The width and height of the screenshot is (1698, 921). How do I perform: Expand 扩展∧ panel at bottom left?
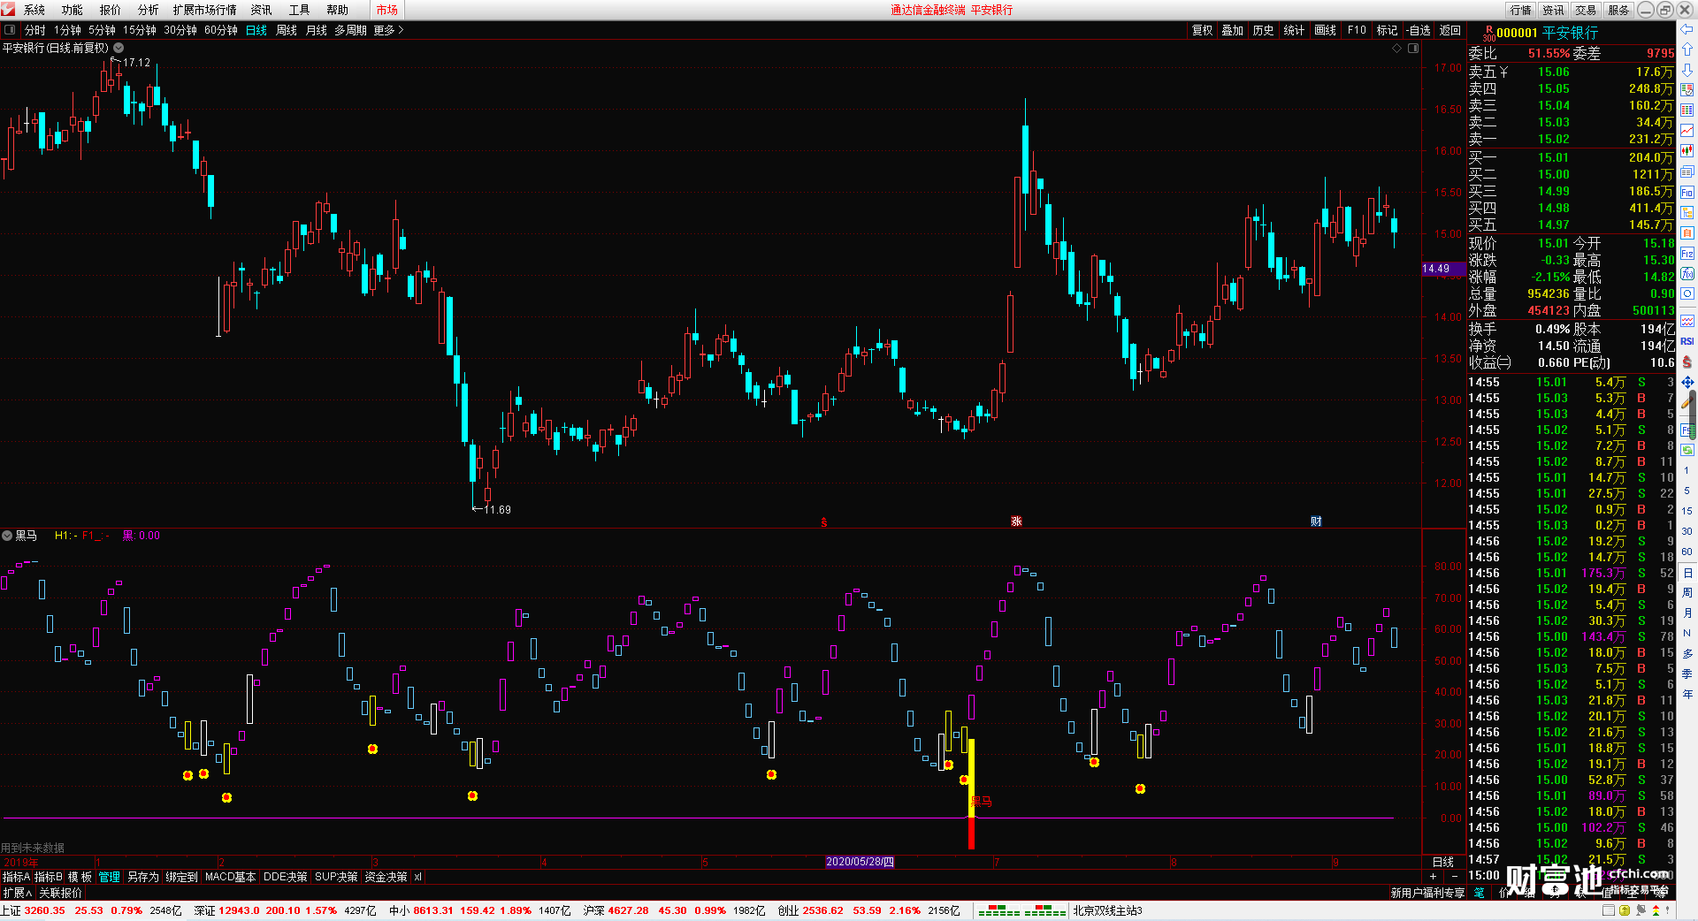tap(17, 893)
